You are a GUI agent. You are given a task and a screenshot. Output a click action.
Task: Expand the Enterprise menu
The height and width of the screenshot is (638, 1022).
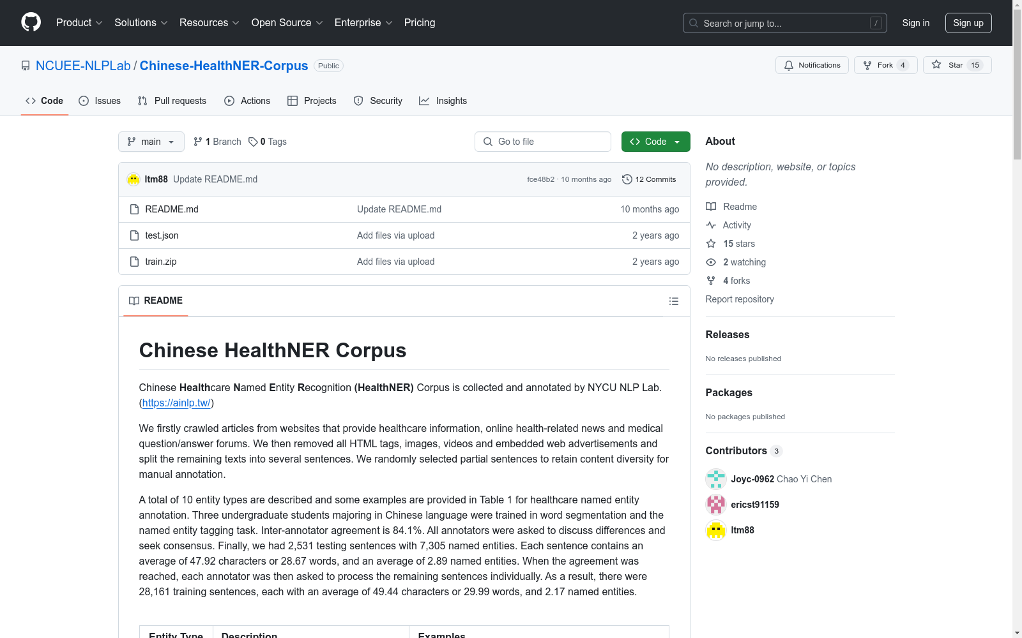coord(363,23)
